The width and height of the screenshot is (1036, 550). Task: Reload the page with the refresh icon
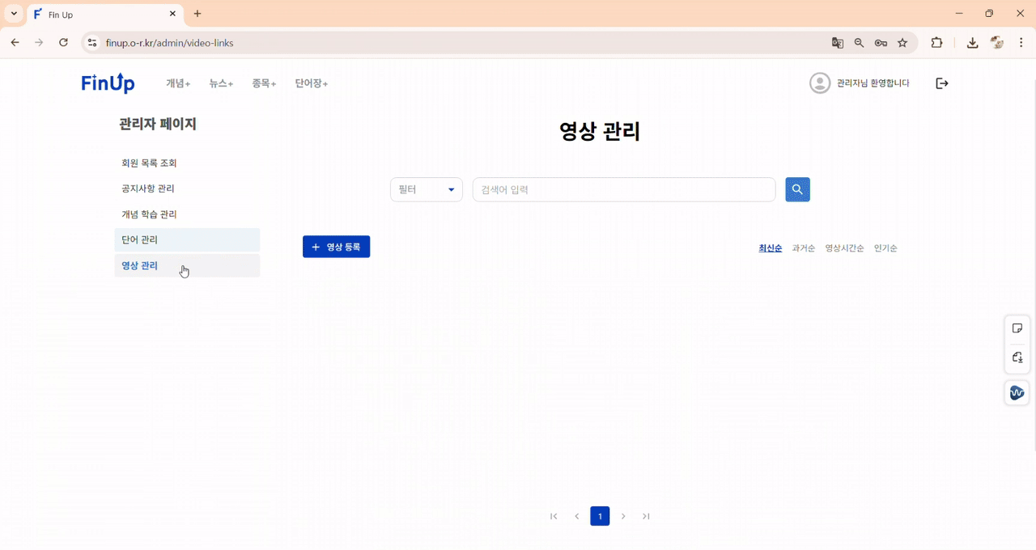pos(63,42)
